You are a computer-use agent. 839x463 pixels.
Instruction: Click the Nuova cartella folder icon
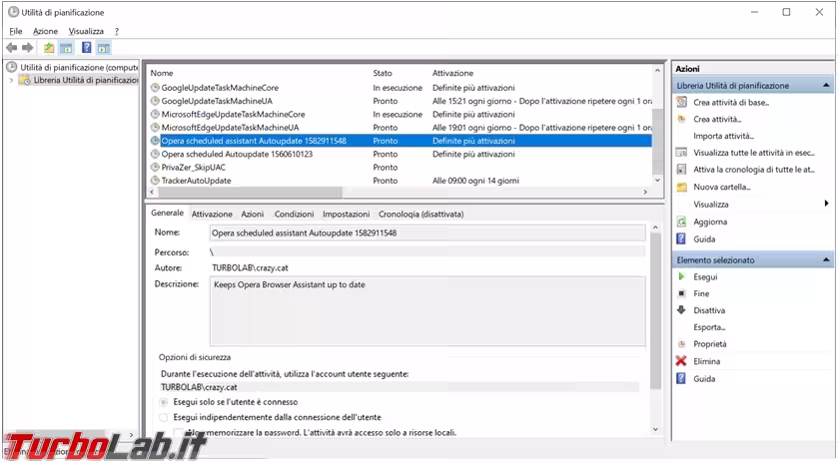click(x=681, y=187)
